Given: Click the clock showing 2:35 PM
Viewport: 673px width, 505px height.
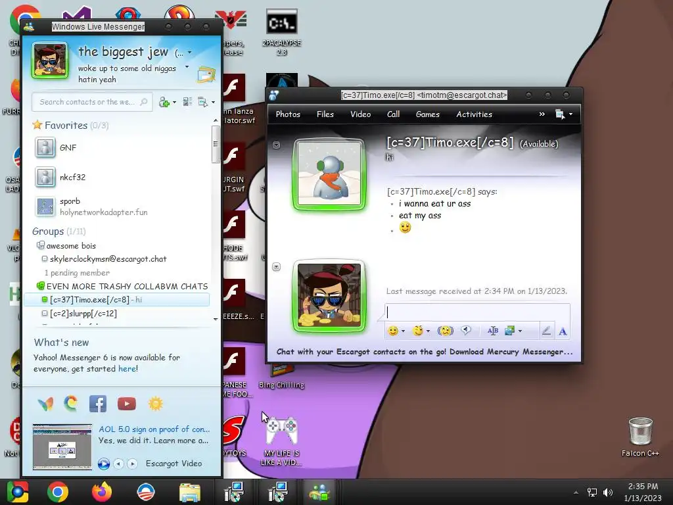Looking at the screenshot, I should [x=643, y=487].
